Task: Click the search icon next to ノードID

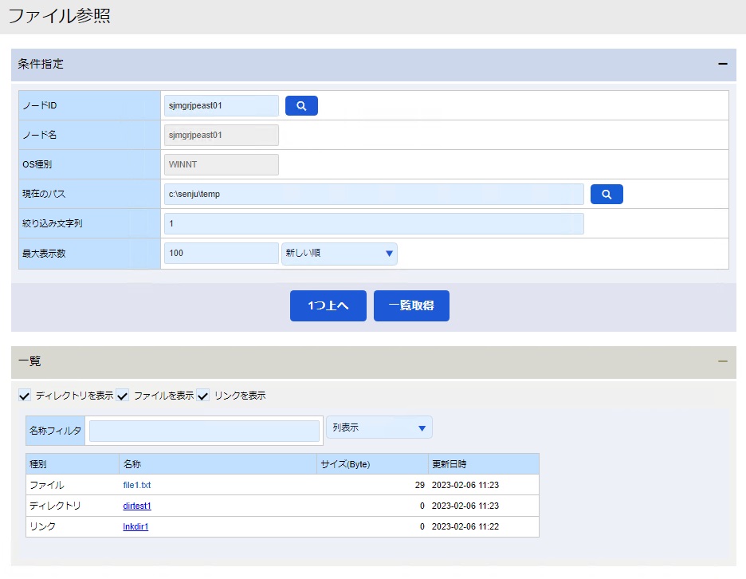Action: click(x=301, y=106)
